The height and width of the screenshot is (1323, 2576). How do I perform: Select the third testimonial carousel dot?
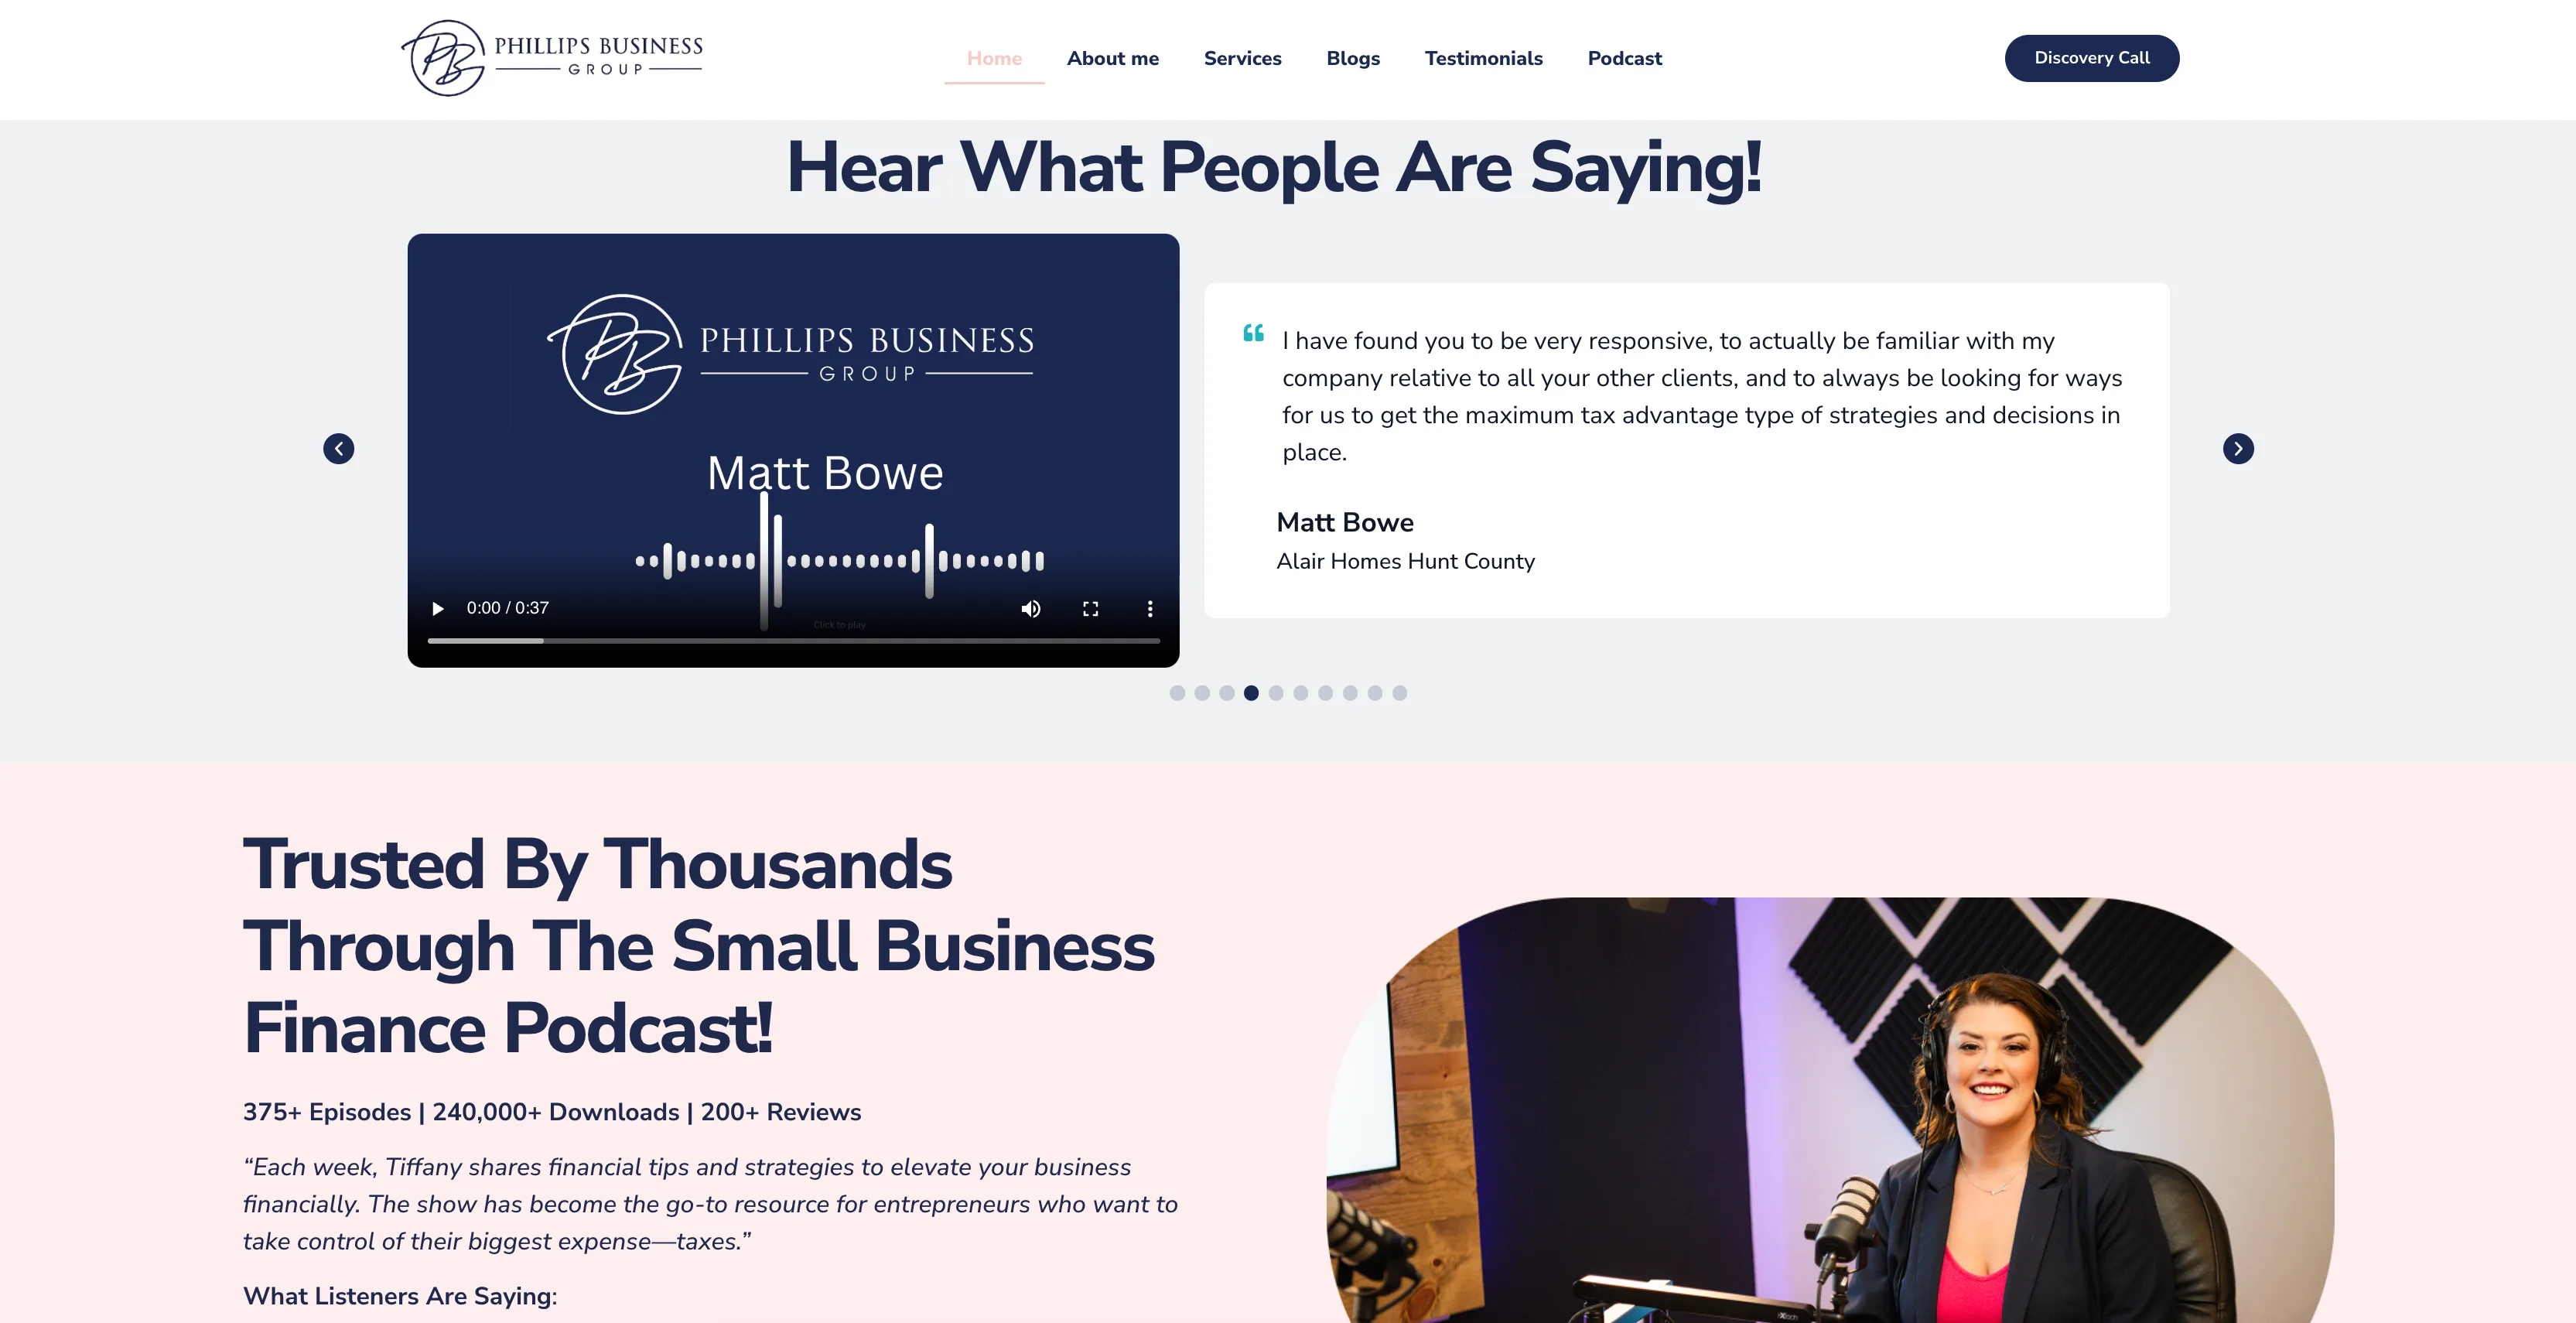[x=1227, y=693]
